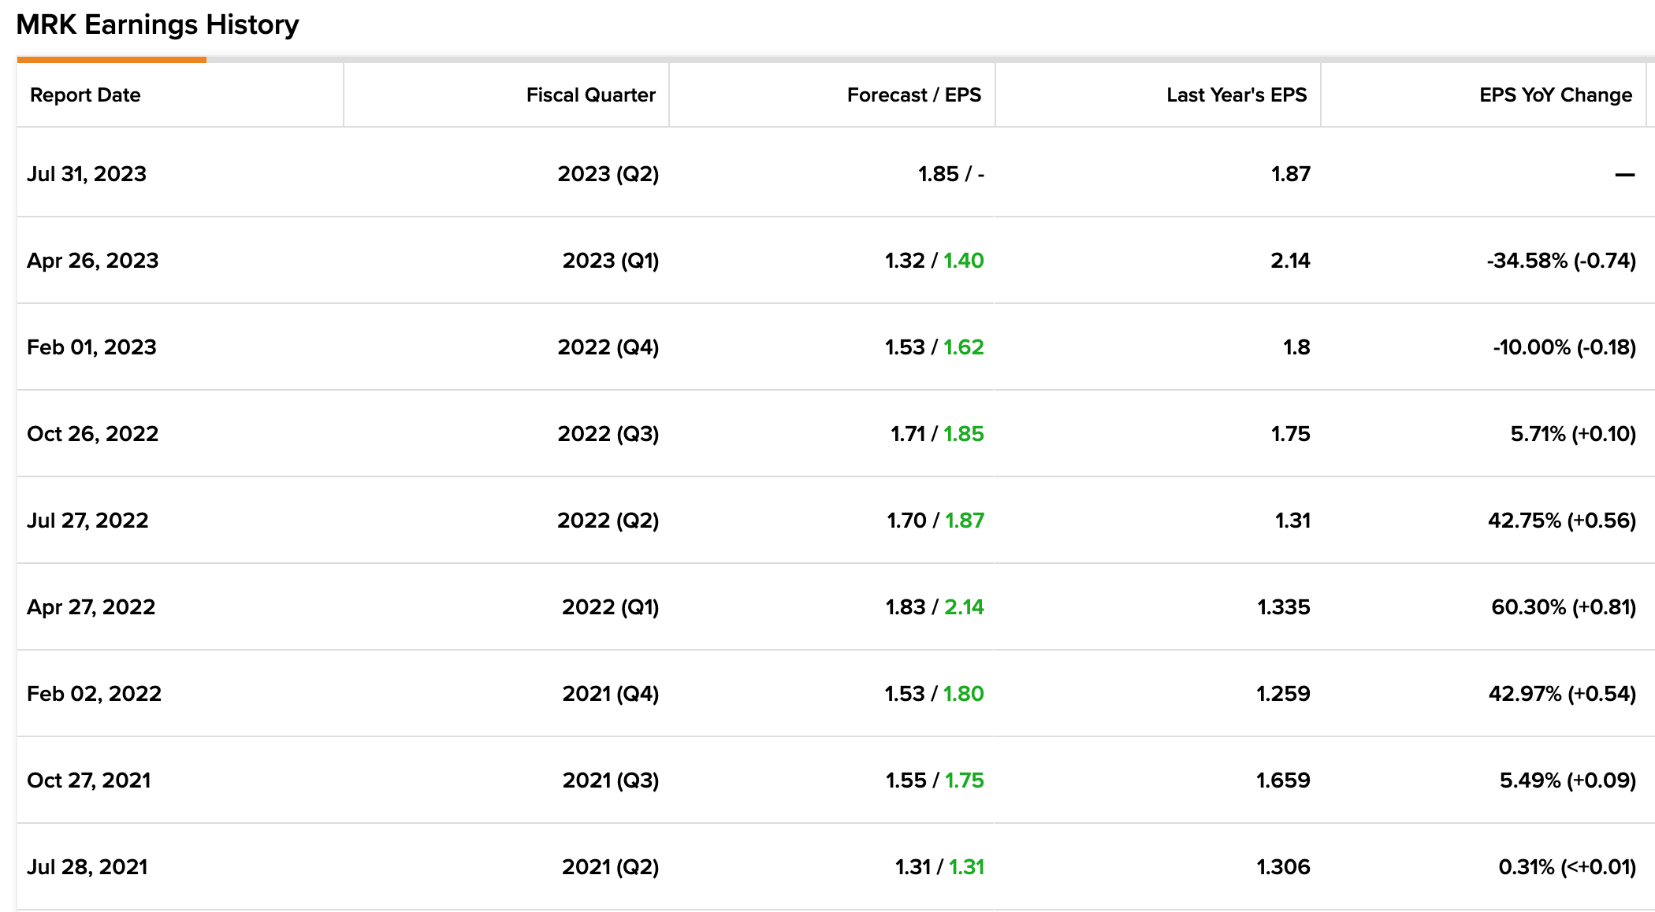Click the green 1.40 EPS value
The height and width of the screenshot is (912, 1655).
tap(964, 261)
